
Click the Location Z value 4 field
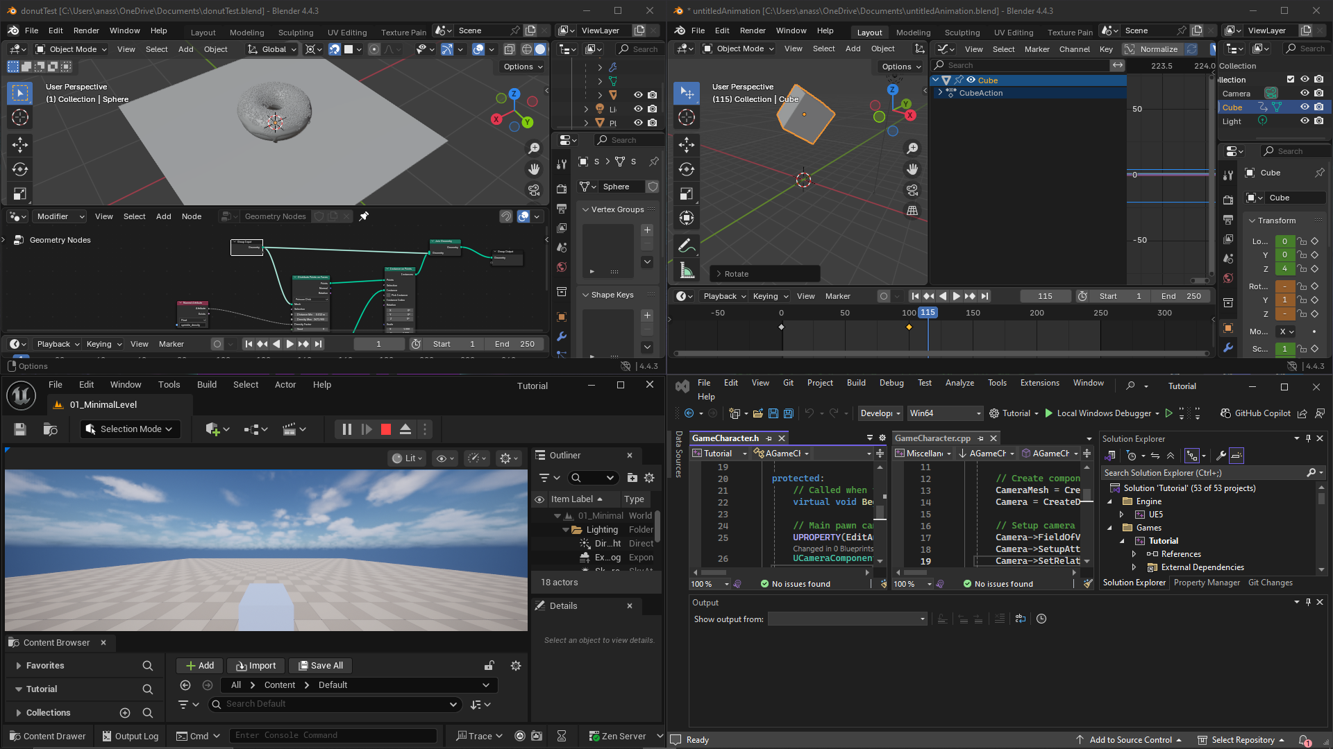point(1284,269)
